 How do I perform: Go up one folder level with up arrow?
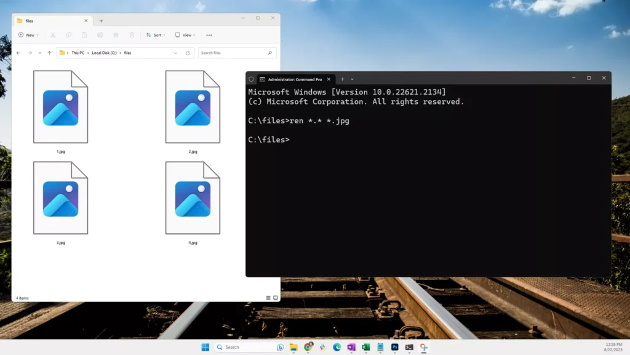coord(49,53)
